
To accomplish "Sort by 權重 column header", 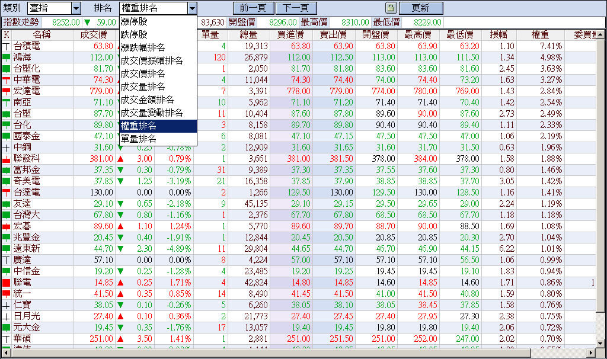I will click(540, 35).
